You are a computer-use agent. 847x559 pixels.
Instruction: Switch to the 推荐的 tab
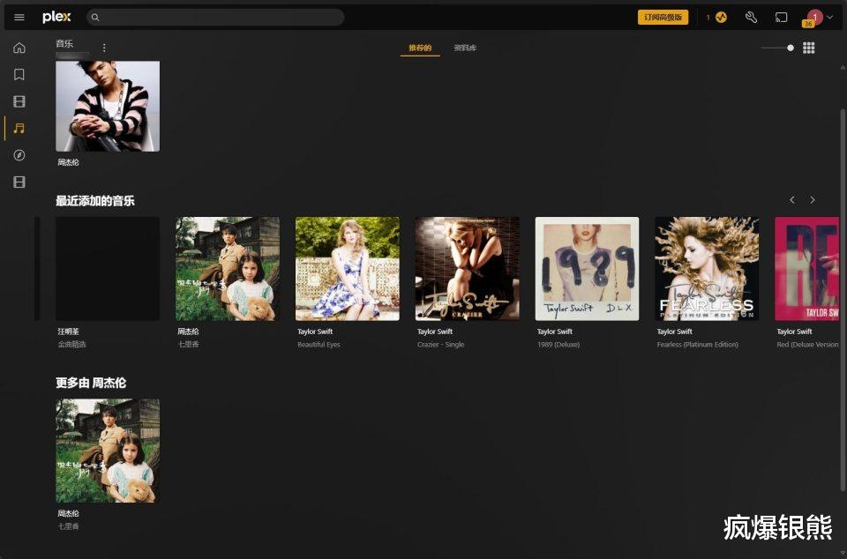pos(420,48)
